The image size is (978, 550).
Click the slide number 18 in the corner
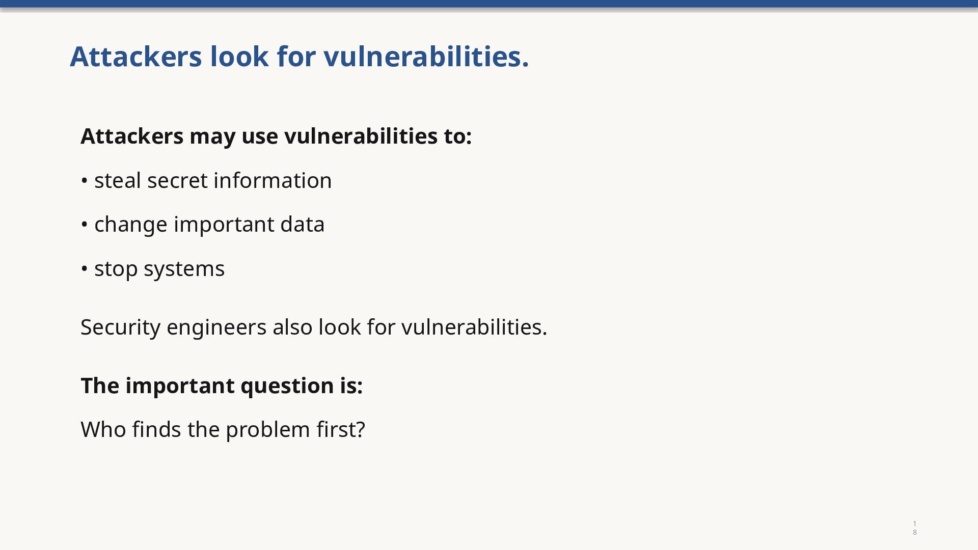click(915, 528)
